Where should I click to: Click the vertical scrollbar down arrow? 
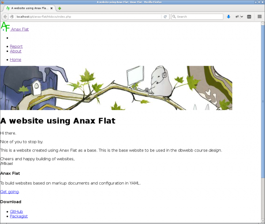tap(263, 221)
